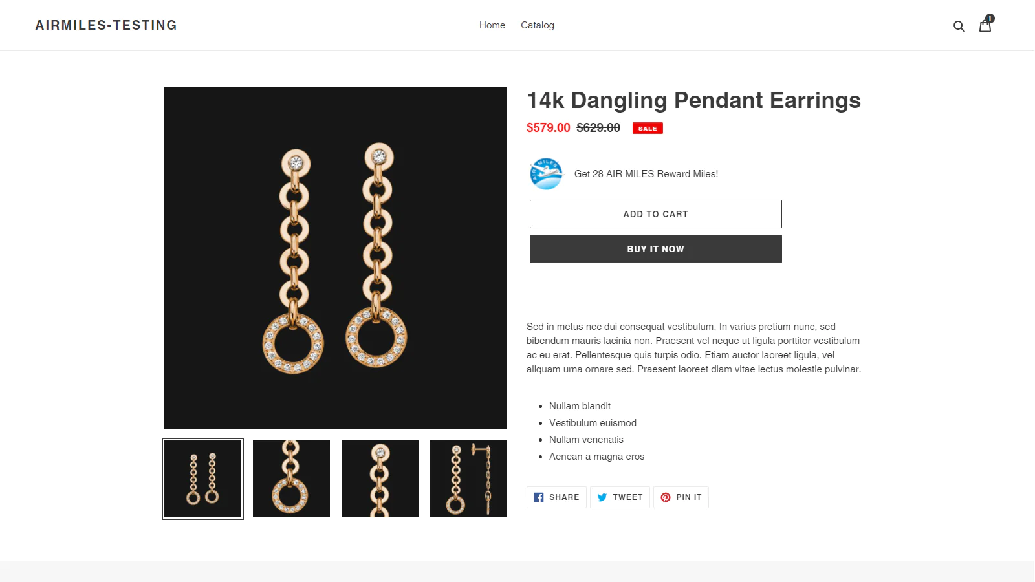Click the product title 14k Dangling Pendant Earrings

[x=693, y=100]
